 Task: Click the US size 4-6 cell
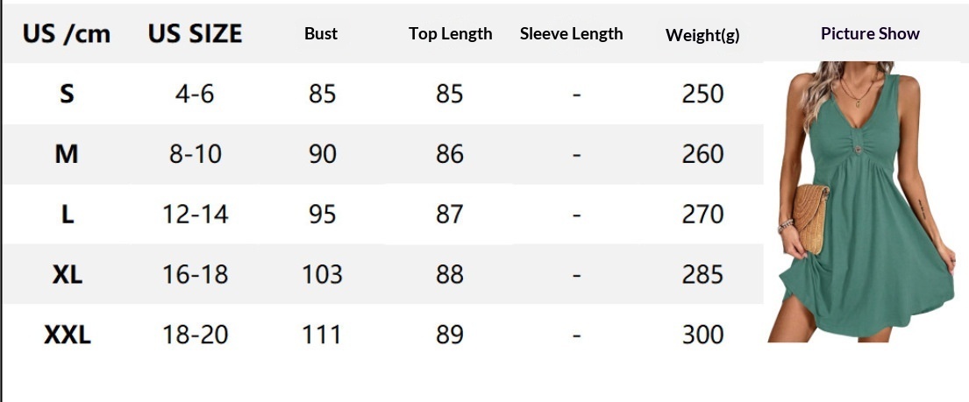pos(195,94)
